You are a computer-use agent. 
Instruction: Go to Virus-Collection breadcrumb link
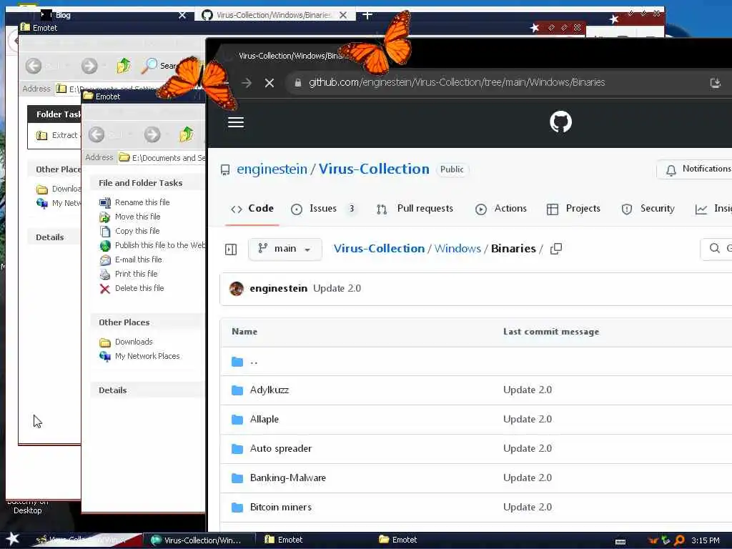[379, 248]
